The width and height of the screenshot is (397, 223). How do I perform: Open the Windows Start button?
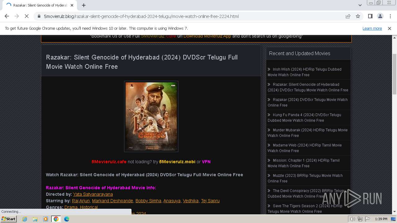9,219
